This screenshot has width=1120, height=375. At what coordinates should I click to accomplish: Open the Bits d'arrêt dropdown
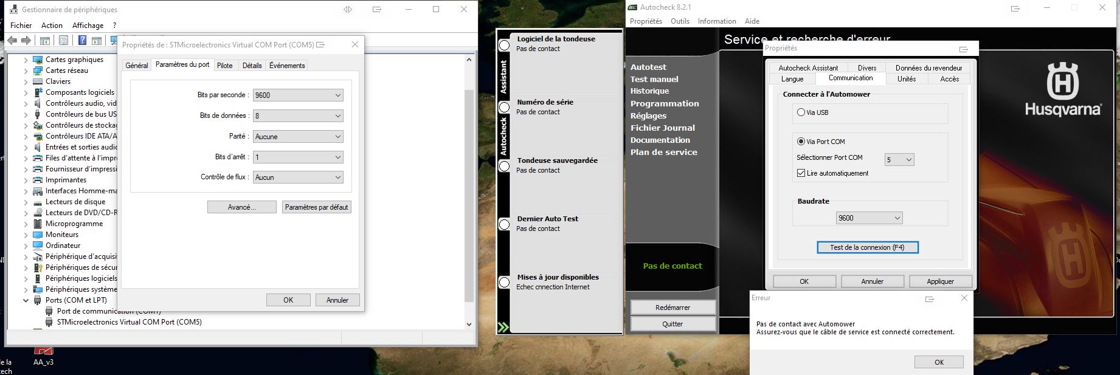(x=298, y=157)
